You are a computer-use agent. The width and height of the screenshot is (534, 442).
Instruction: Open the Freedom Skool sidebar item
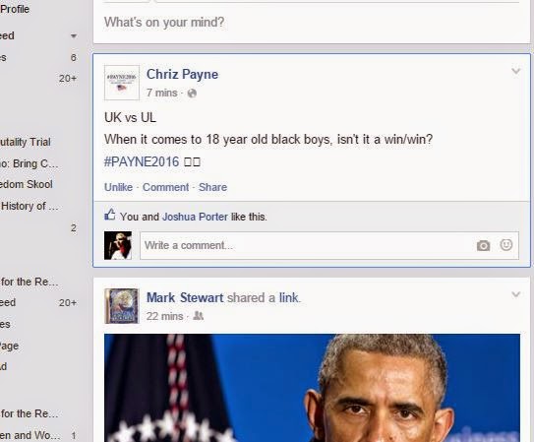[x=27, y=184]
